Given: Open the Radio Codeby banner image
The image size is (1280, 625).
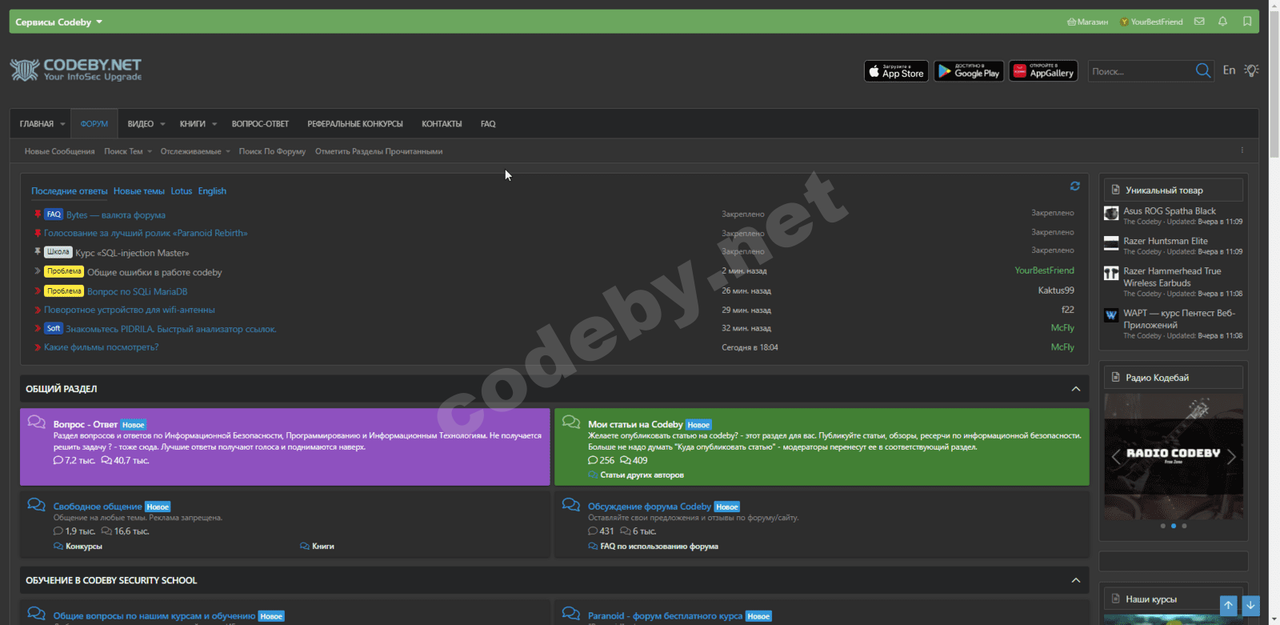Looking at the screenshot, I should 1174,457.
